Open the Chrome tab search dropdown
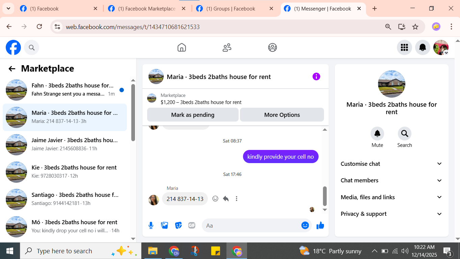The image size is (460, 259). coord(8,8)
